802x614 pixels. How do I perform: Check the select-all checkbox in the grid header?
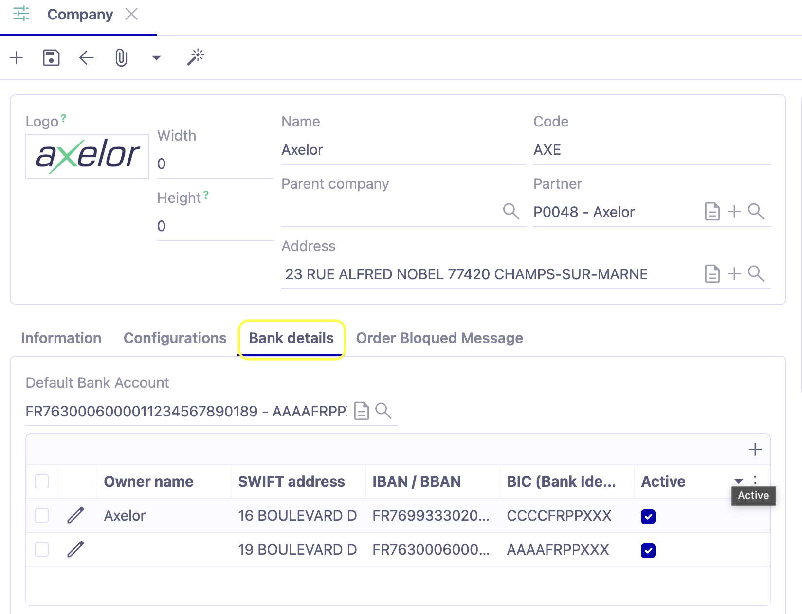tap(41, 481)
